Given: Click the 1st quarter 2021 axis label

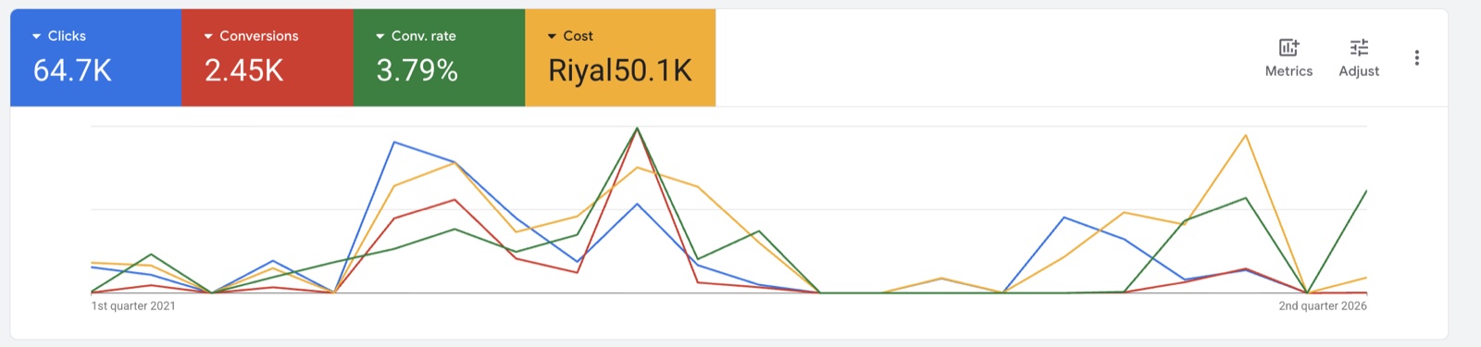Looking at the screenshot, I should 133,306.
